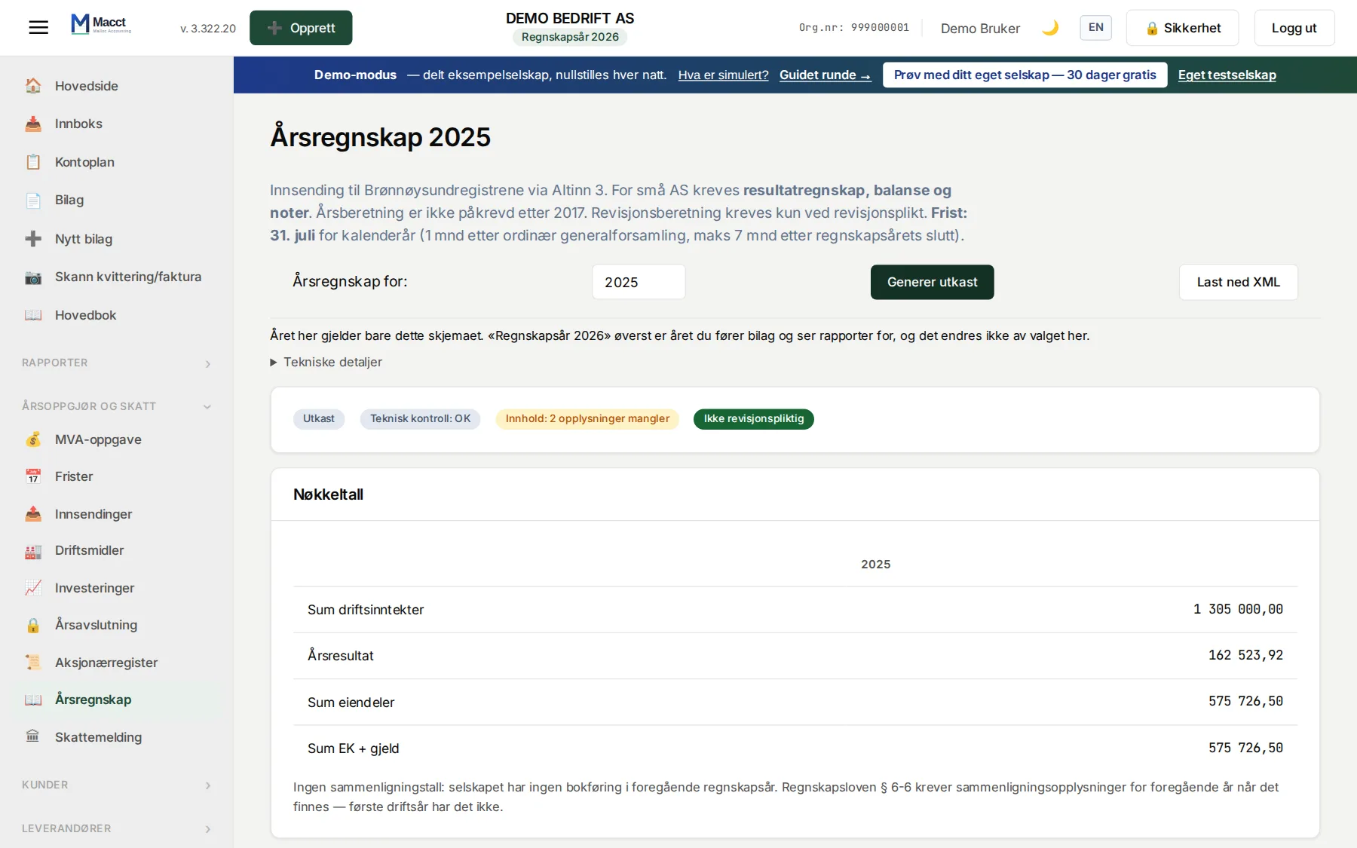Click the Skattemelding bank icon
This screenshot has height=848, width=1357.
tap(33, 736)
